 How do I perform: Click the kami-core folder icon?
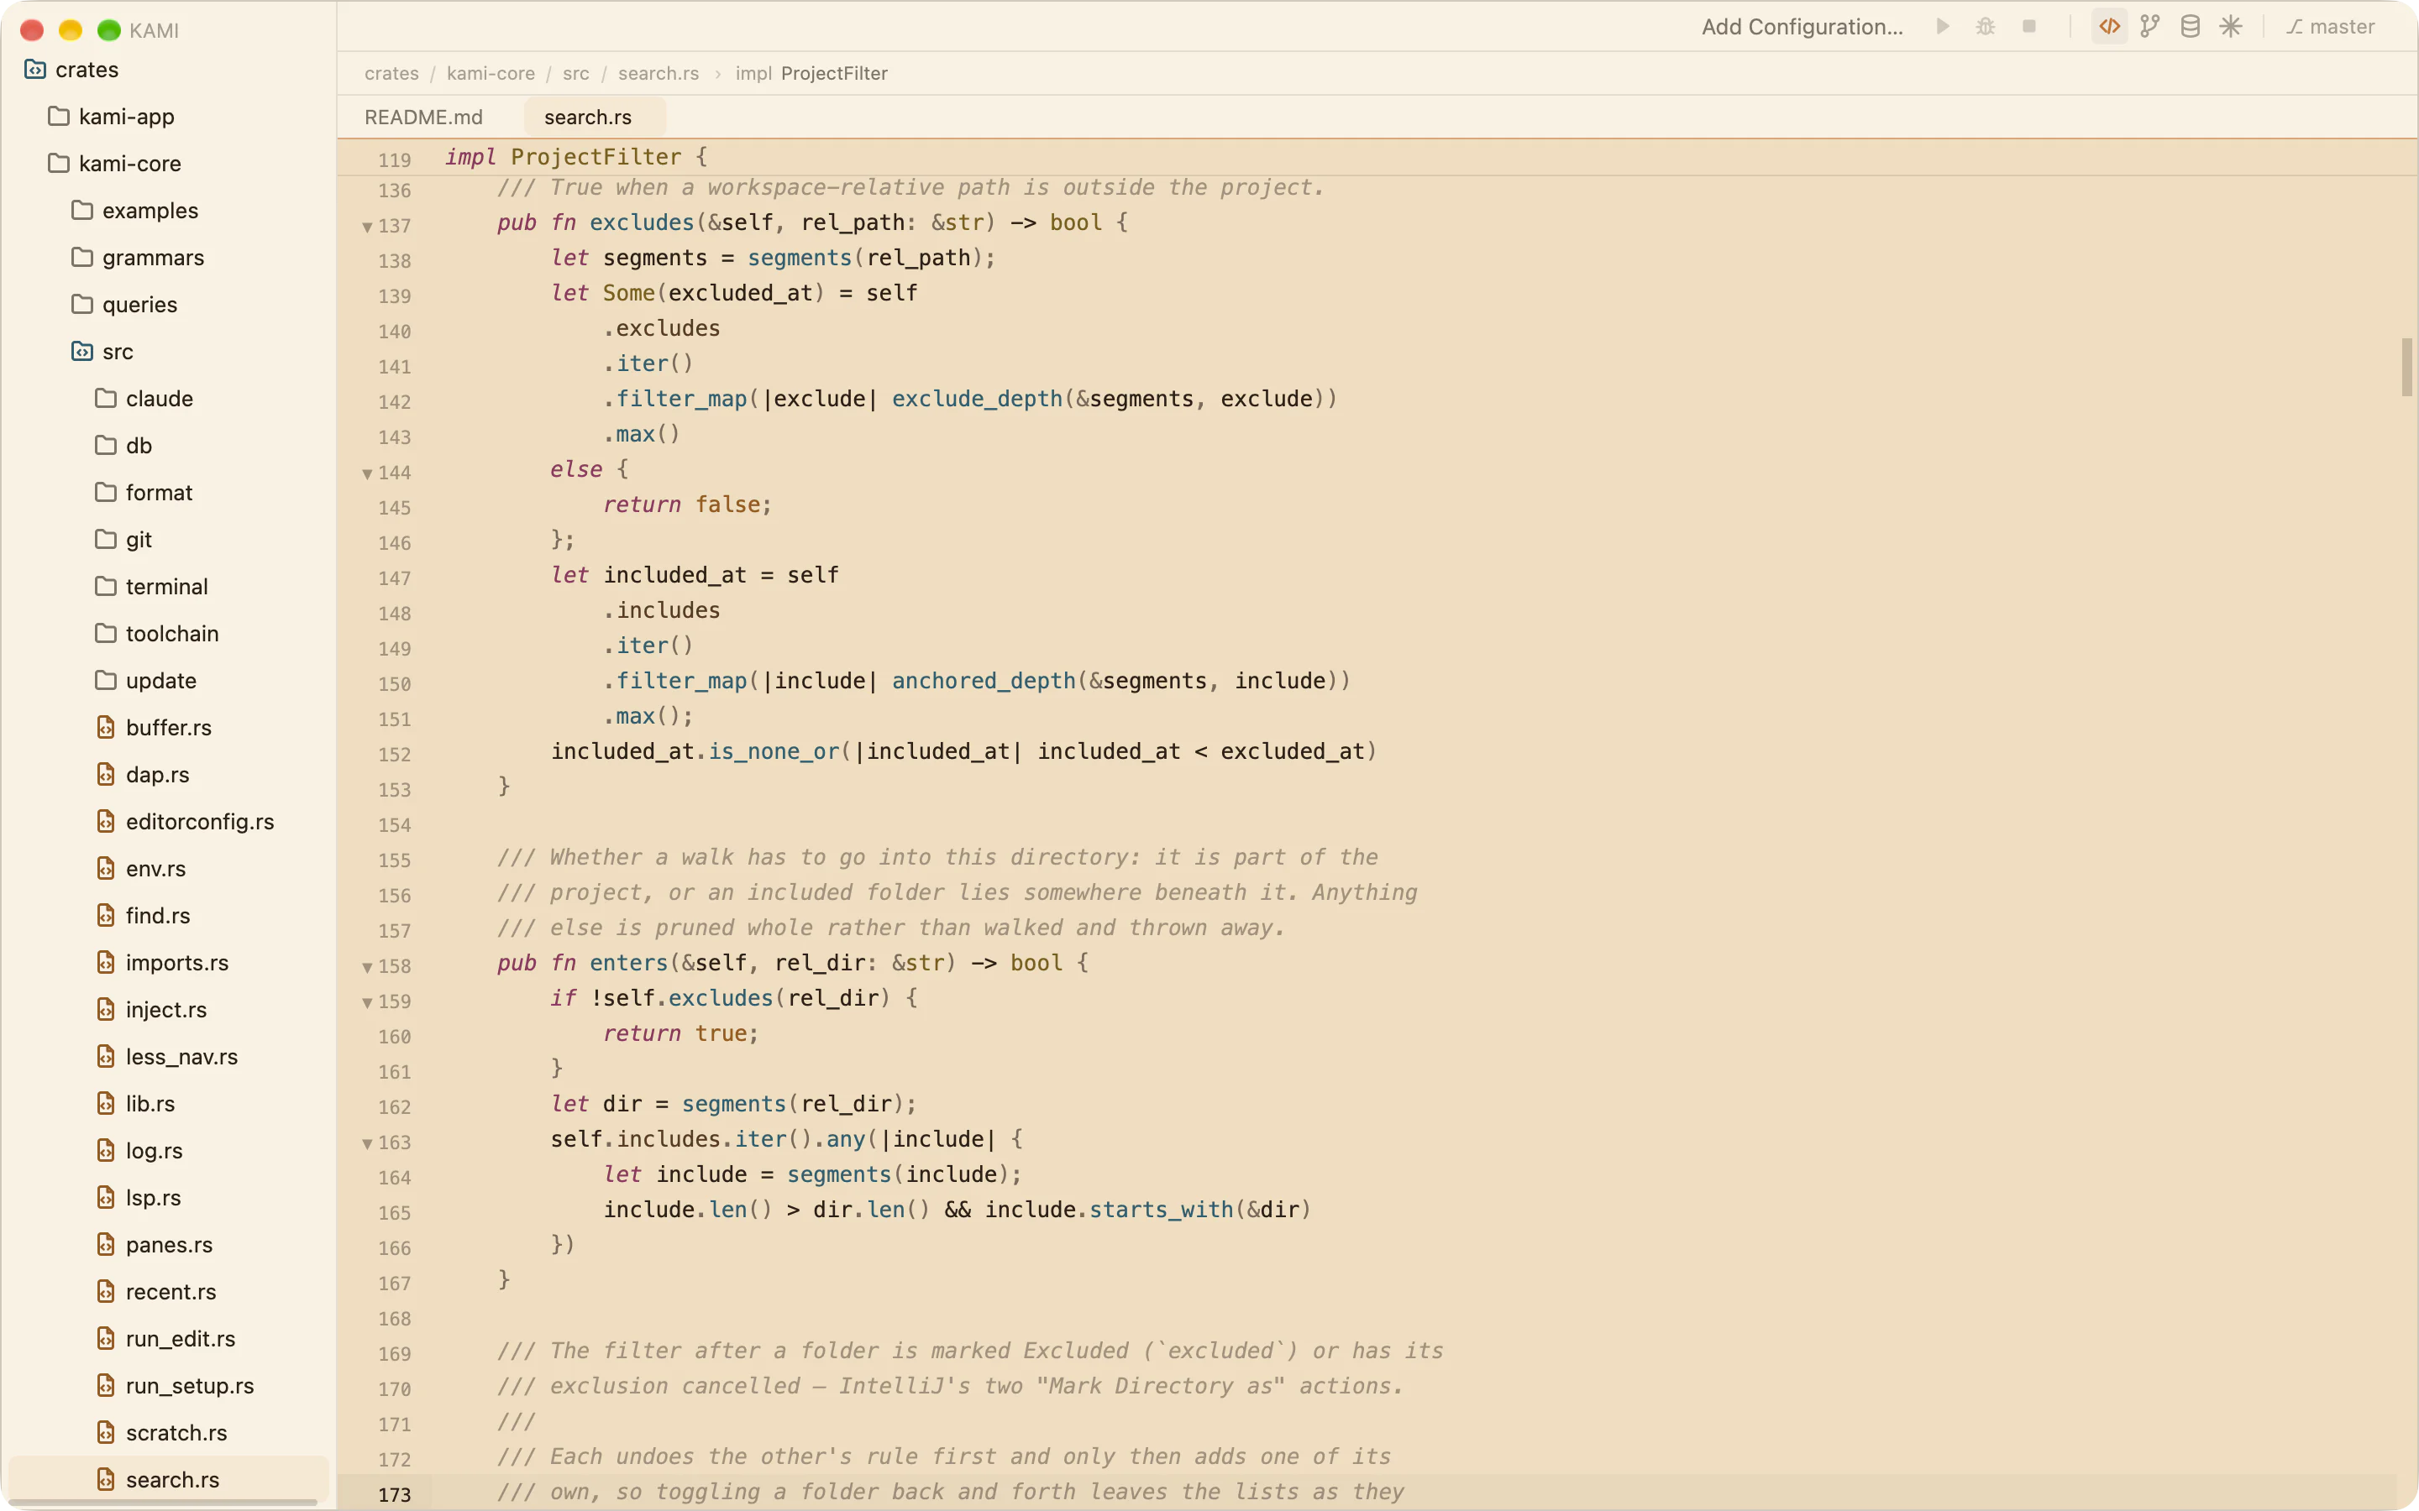tap(59, 164)
